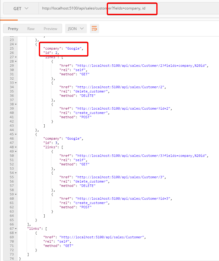Collapse the object at line 45
Image resolution: width=219 pixels, height=261 pixels.
click(x=16, y=134)
